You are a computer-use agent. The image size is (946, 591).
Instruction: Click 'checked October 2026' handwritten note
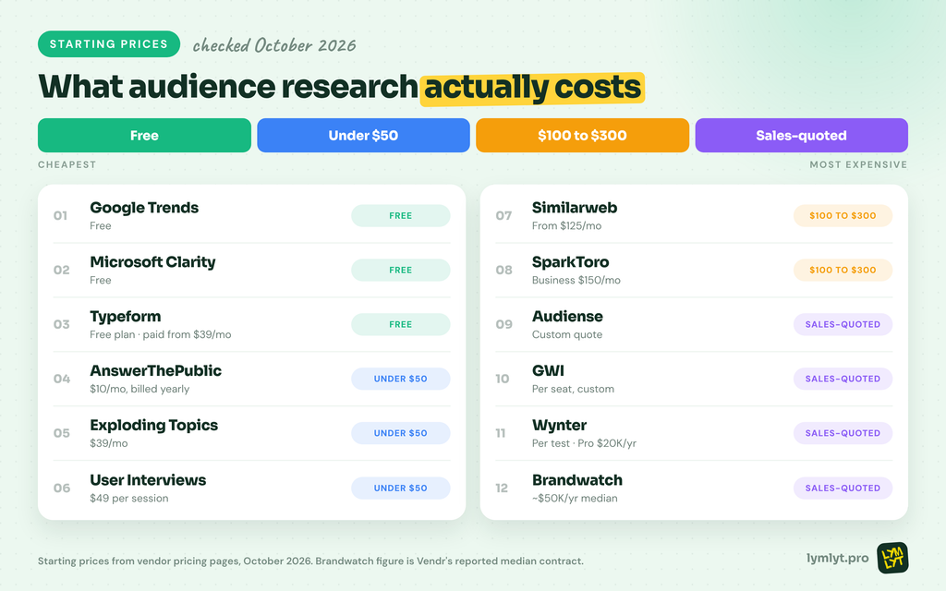(274, 45)
